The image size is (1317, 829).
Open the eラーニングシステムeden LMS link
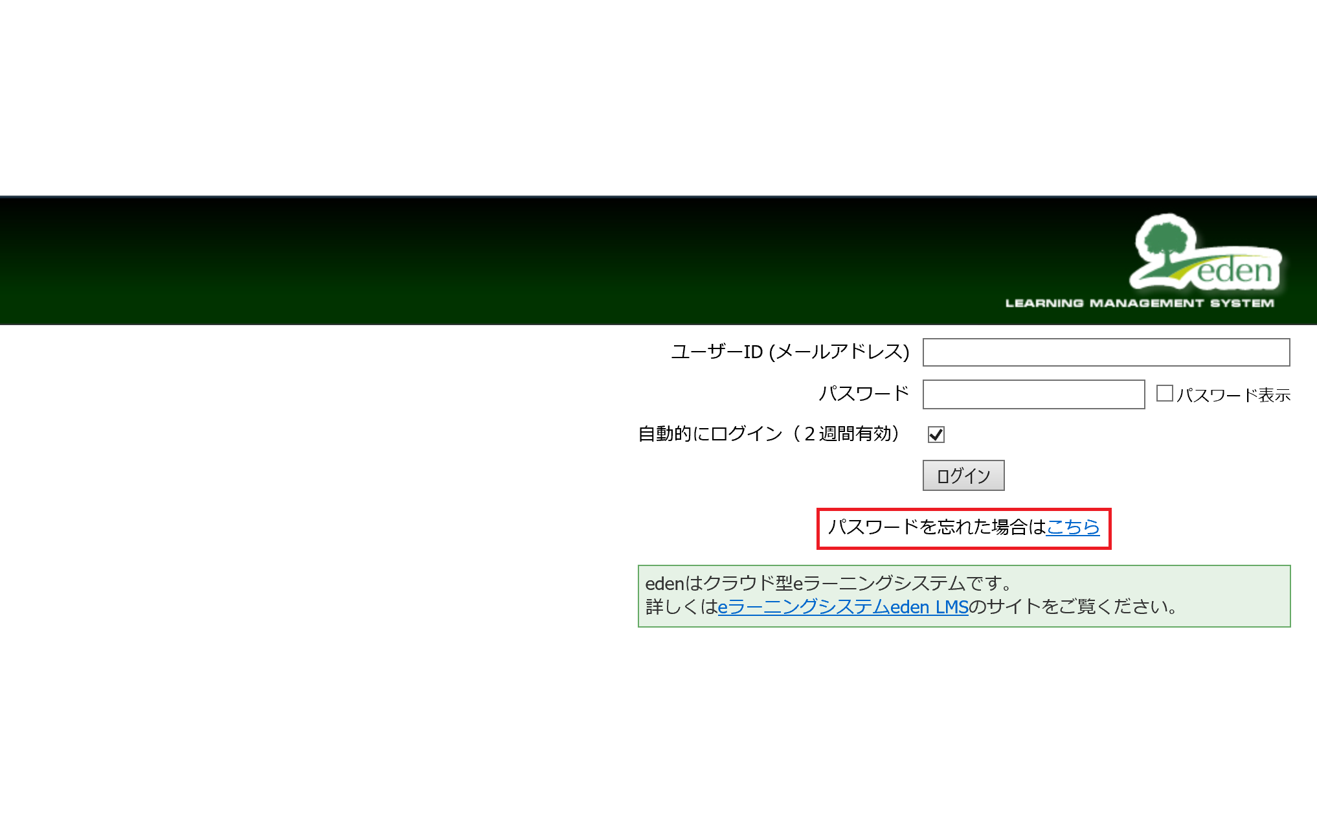click(843, 607)
